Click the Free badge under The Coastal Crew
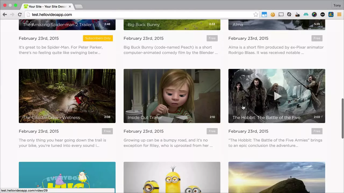 [107, 131]
